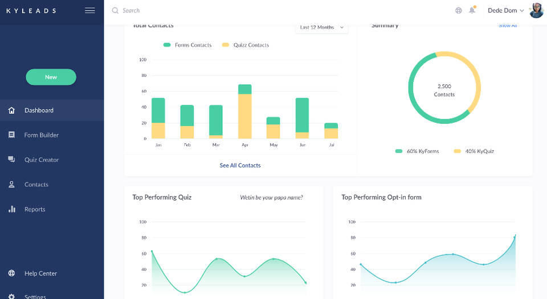Click the Help Center globe icon
Image resolution: width=547 pixels, height=299 pixels.
(x=11, y=273)
